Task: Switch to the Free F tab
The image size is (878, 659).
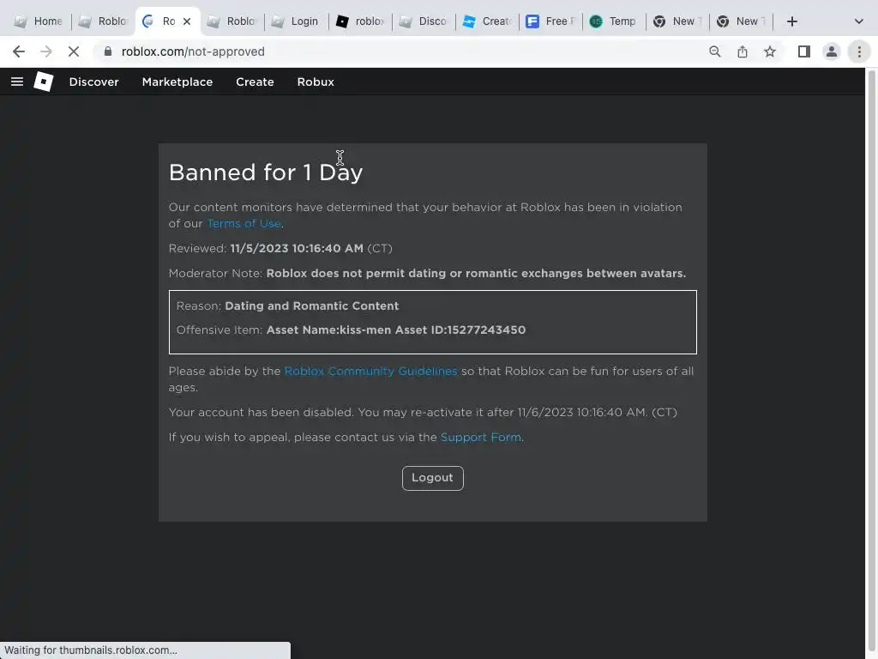Action: coord(551,21)
